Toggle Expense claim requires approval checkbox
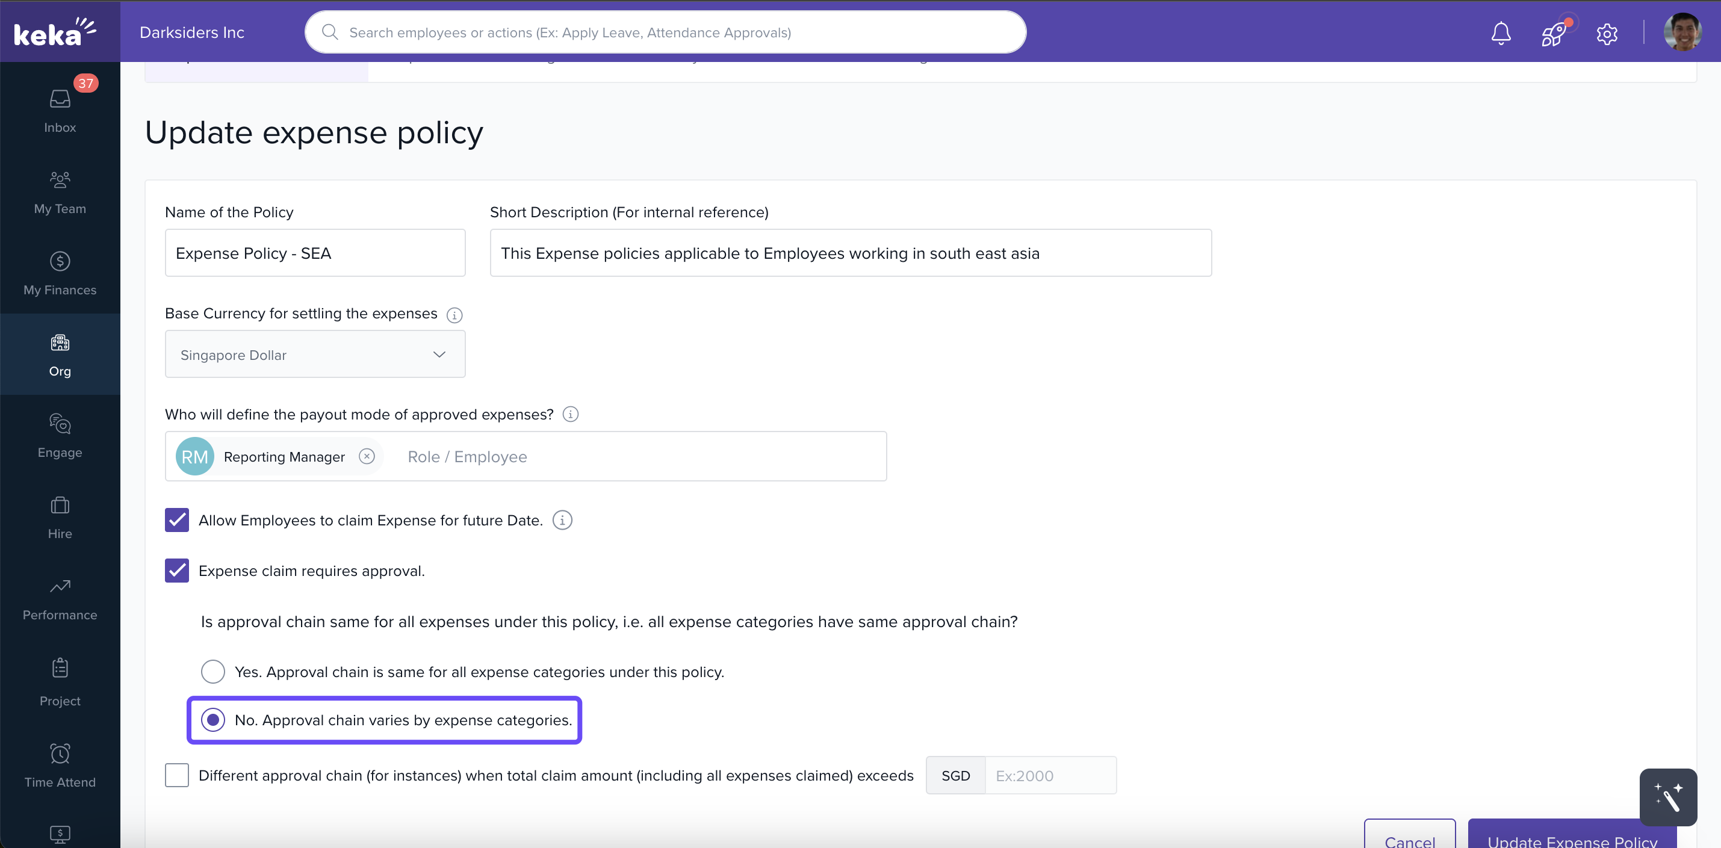 click(177, 571)
